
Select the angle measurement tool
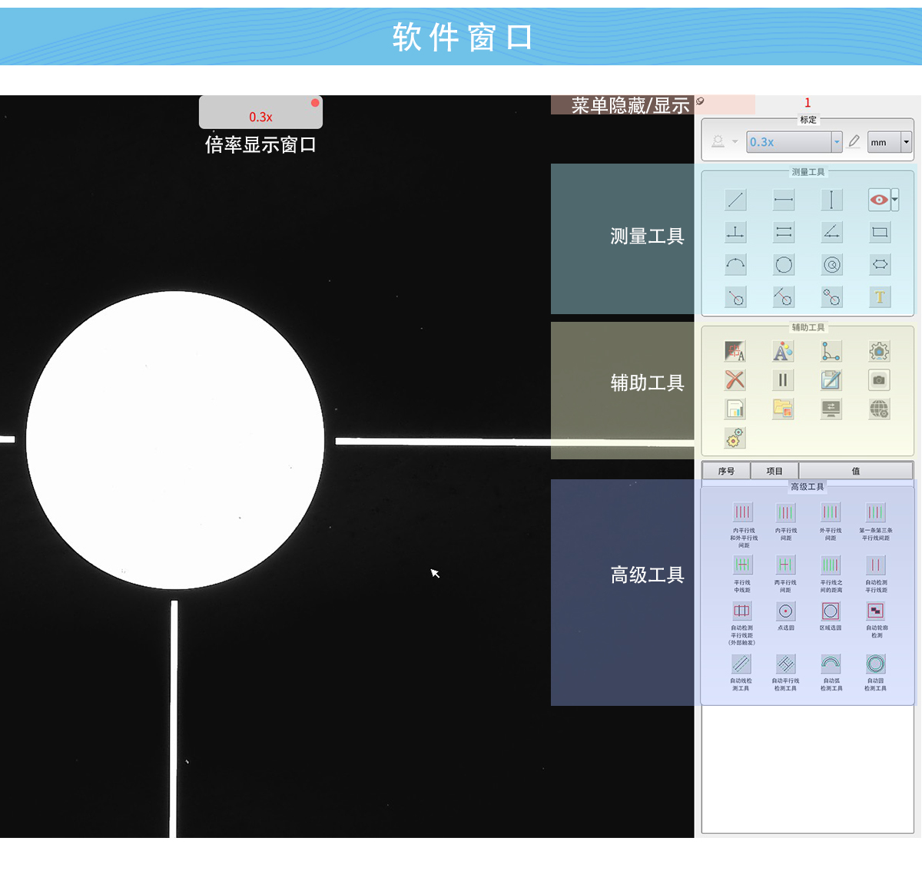831,232
